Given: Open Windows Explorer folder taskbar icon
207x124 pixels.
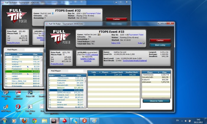Looking at the screenshot, I should [x=44, y=121].
